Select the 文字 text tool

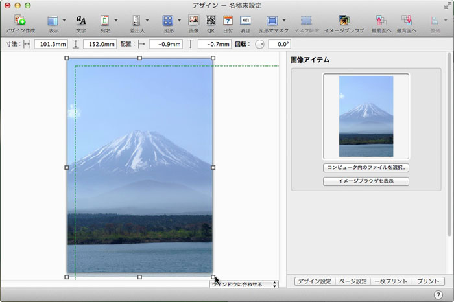tap(81, 21)
